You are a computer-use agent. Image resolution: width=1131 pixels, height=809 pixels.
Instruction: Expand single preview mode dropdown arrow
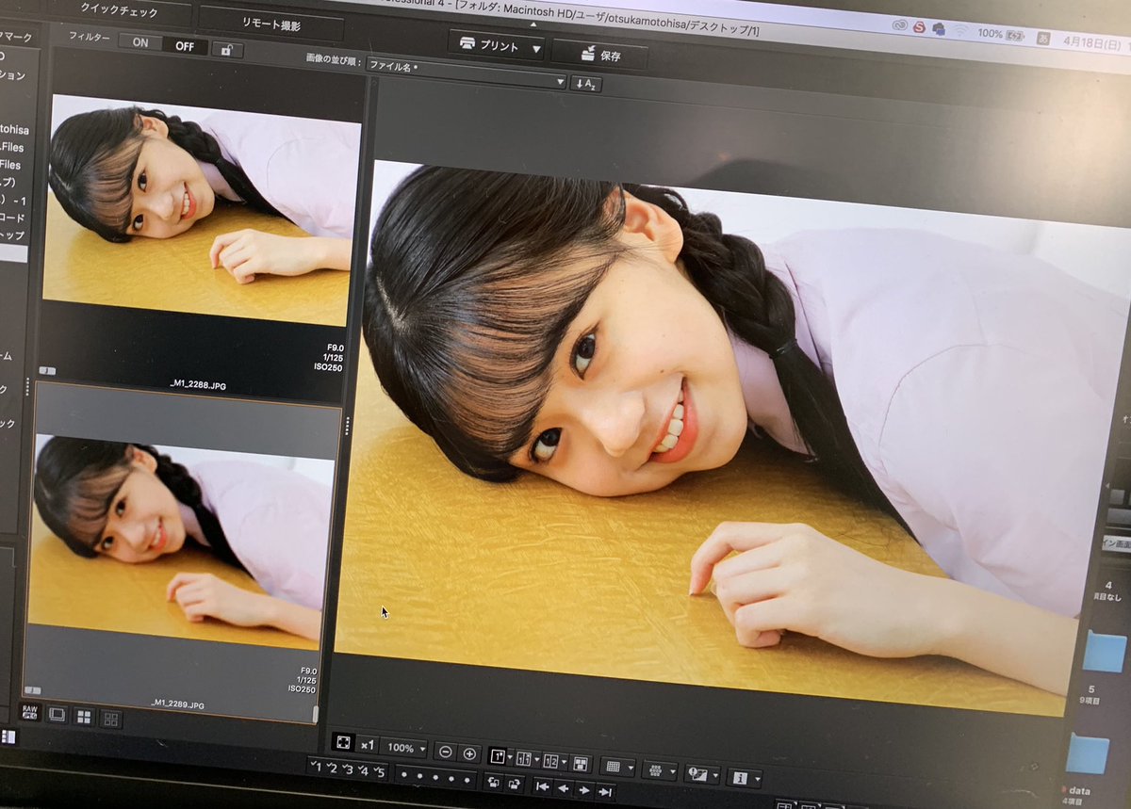509,757
